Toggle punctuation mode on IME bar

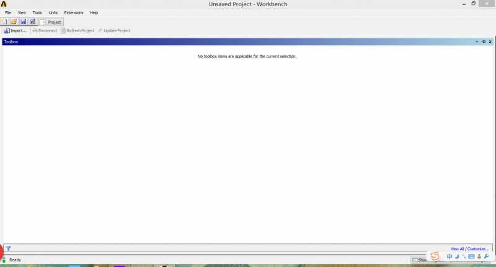[x=464, y=256]
